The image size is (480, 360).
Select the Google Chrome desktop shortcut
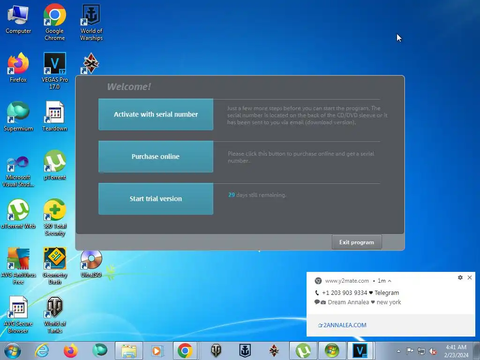54,22
